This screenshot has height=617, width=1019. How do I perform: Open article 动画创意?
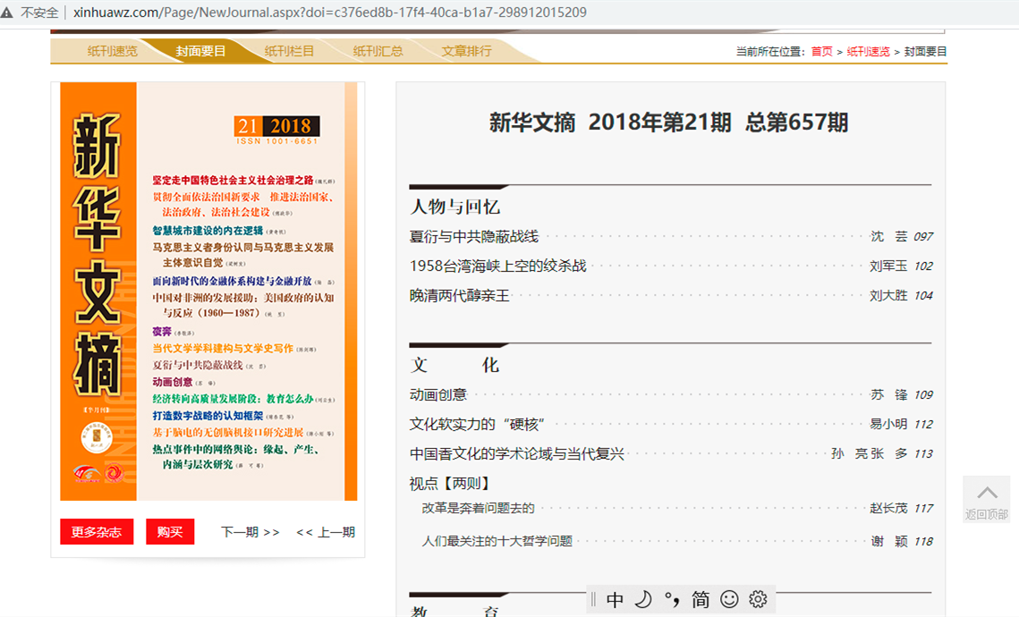click(x=438, y=395)
